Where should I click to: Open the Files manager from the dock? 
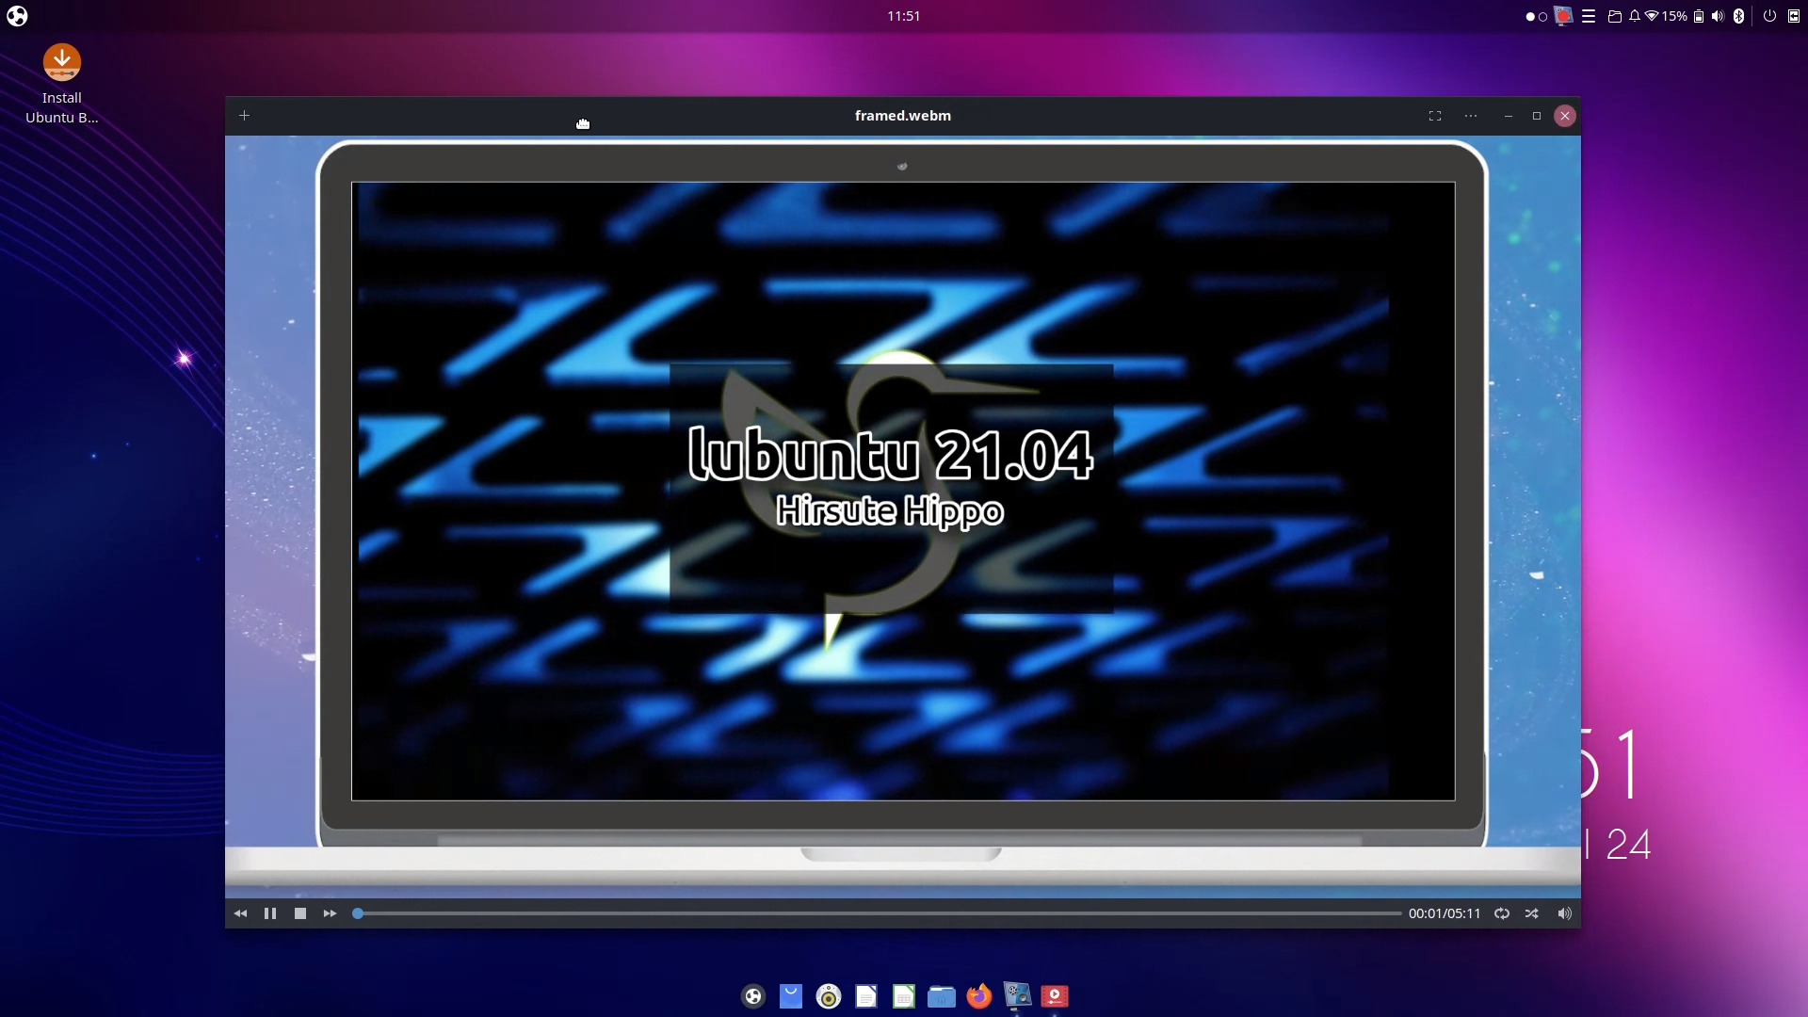point(942,996)
